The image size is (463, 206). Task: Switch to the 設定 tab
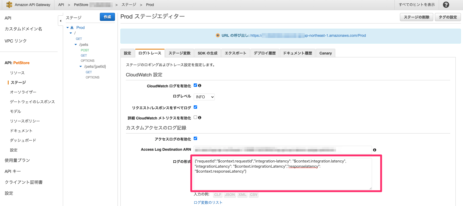[127, 53]
